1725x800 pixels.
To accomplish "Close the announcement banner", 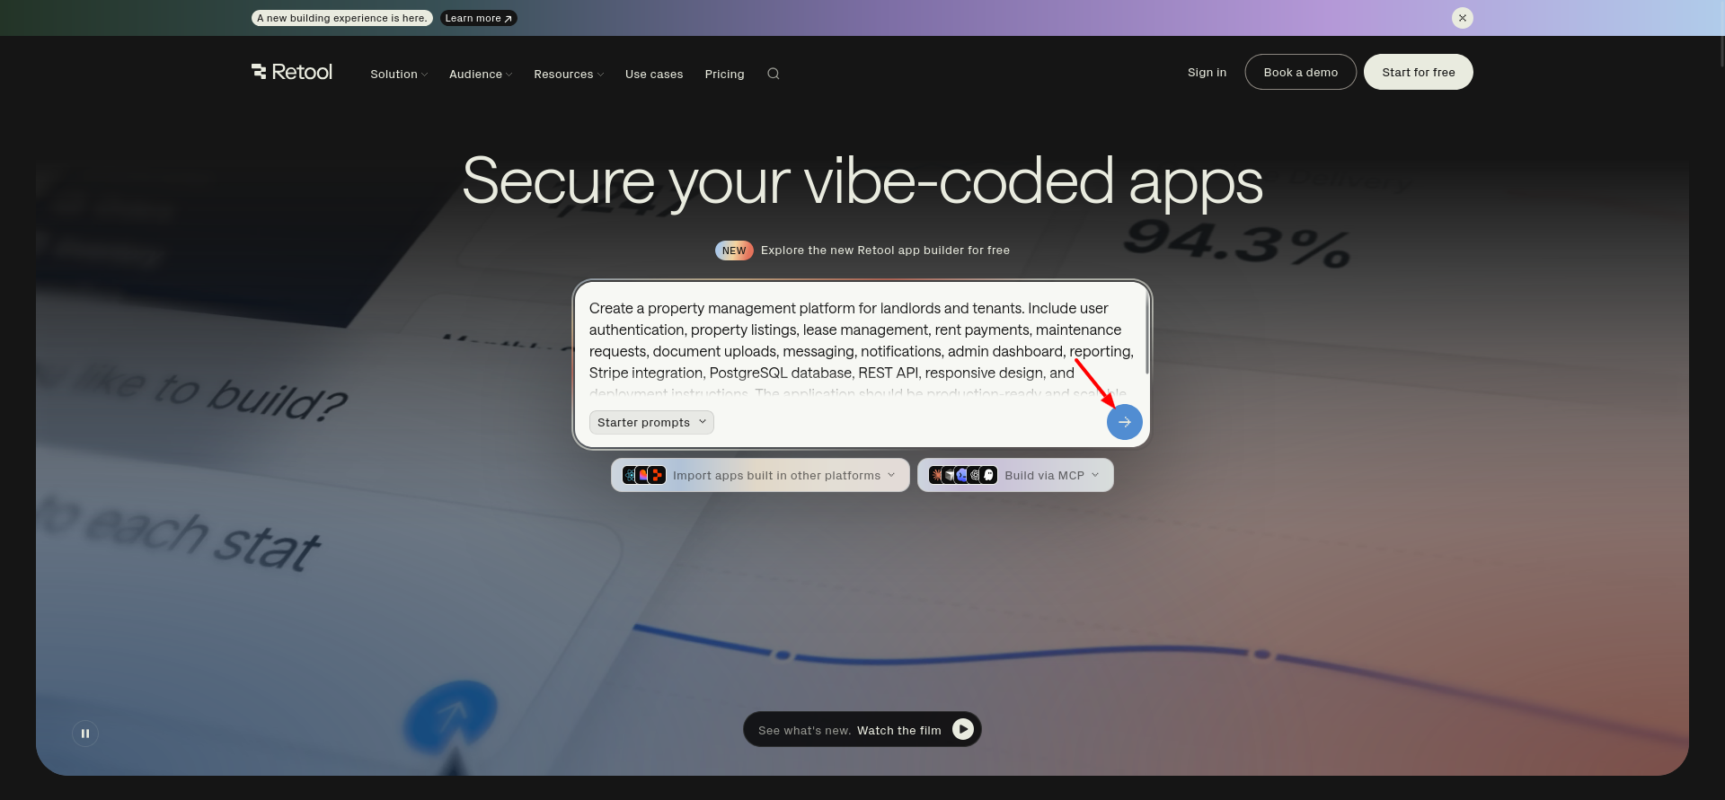I will 1462,18.
